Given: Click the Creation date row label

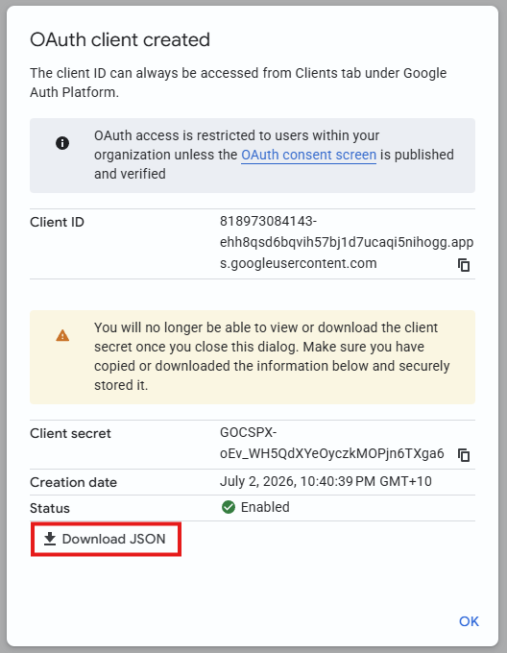Looking at the screenshot, I should tap(73, 482).
